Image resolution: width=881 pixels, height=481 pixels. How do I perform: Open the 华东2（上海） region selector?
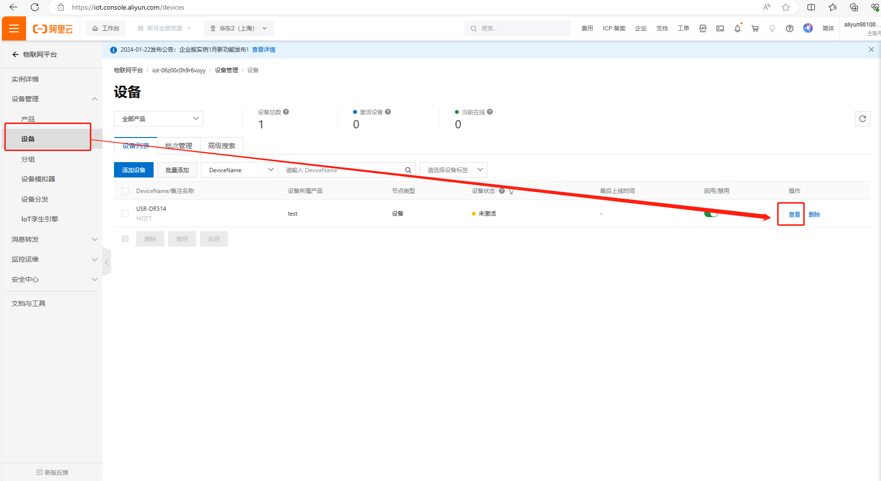click(x=239, y=28)
